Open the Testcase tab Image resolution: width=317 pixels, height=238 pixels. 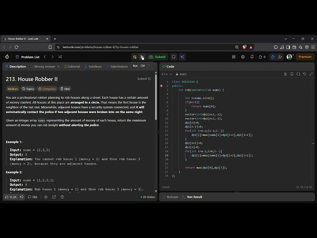tap(170, 197)
